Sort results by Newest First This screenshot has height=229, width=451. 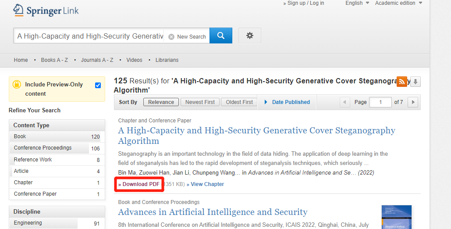pyautogui.click(x=200, y=102)
